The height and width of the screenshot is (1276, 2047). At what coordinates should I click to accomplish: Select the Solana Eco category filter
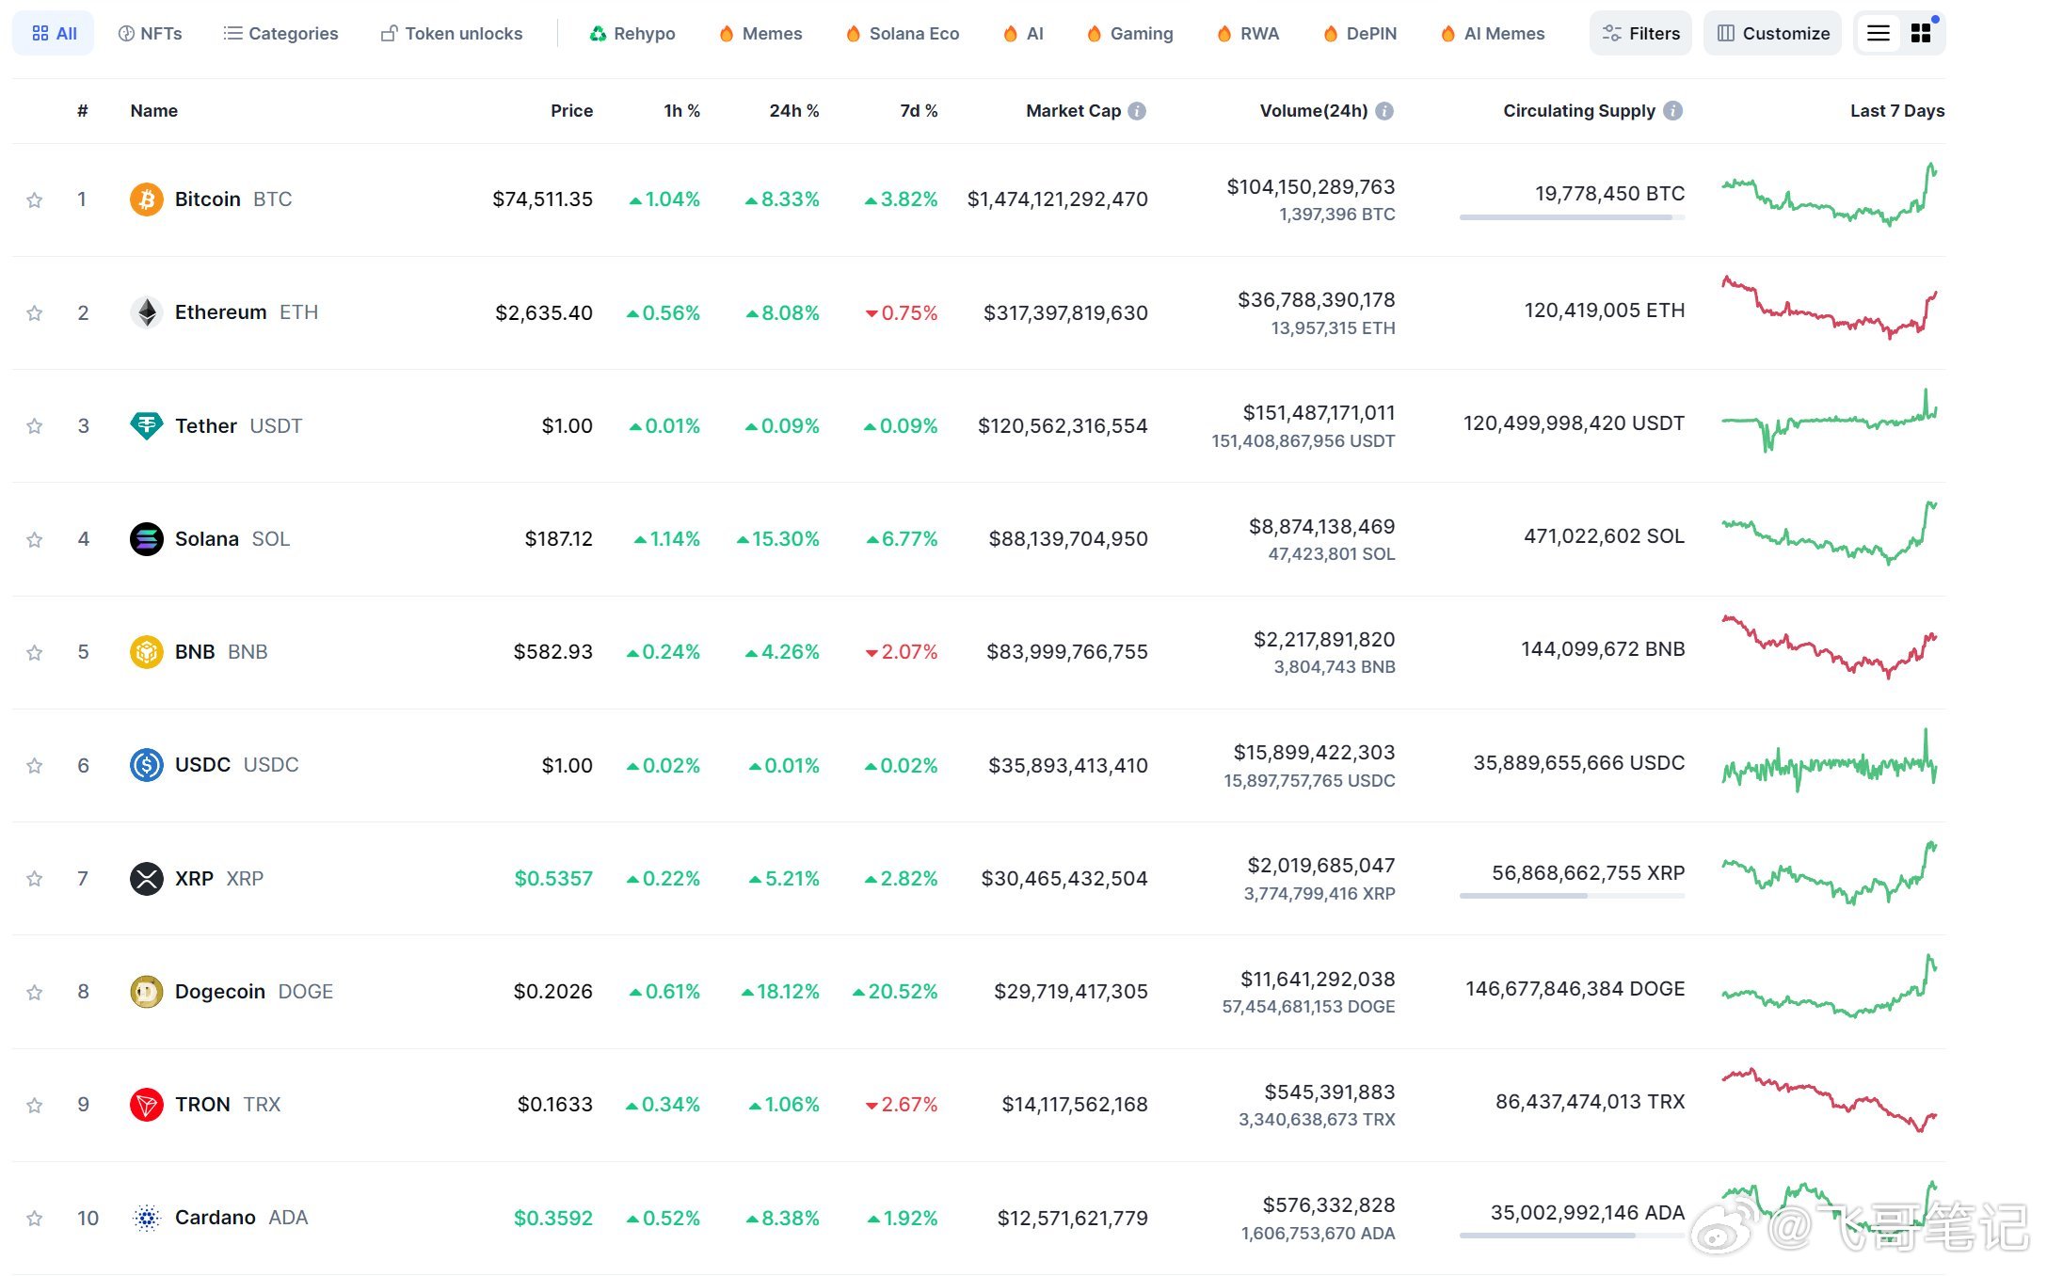pos(903,34)
